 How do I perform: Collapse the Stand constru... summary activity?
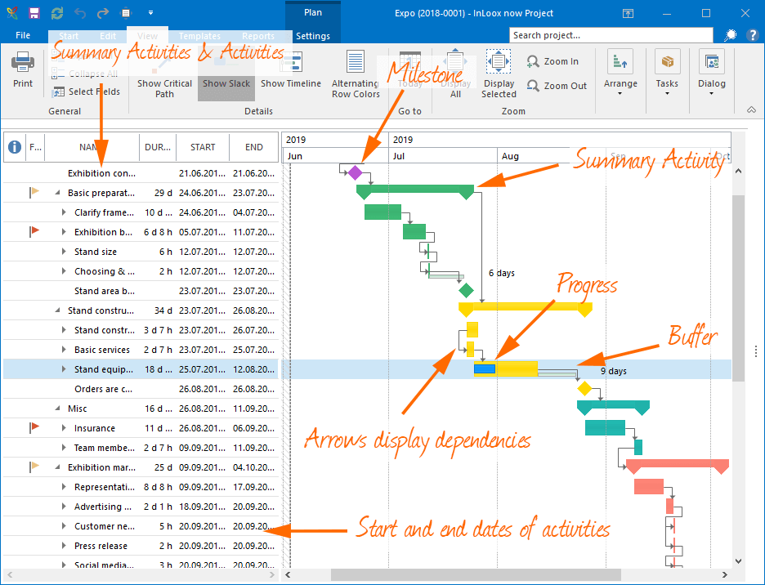[57, 310]
